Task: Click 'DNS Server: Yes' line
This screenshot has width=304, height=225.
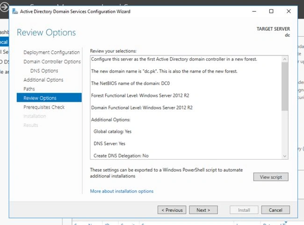Action: pos(109,144)
